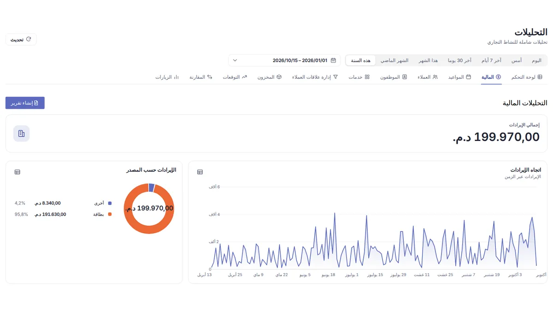The image size is (553, 311).
Task: Open the المالية tab
Action: click(491, 77)
